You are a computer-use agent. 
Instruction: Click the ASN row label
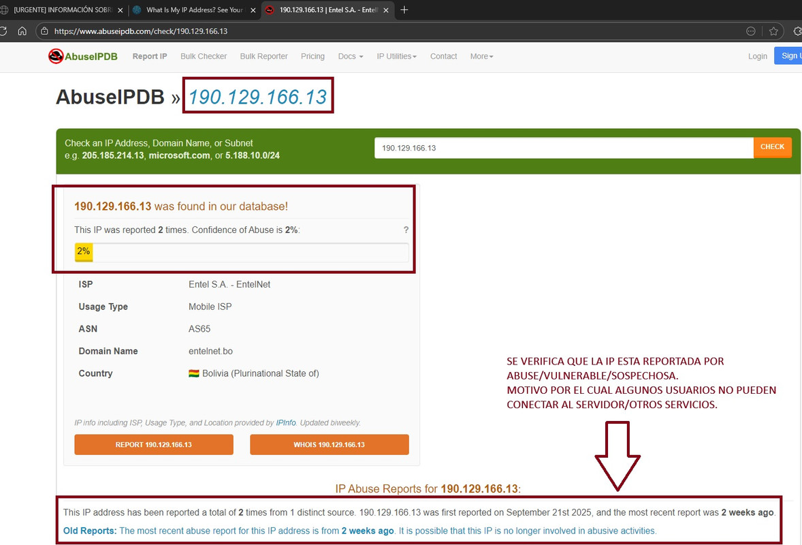(87, 329)
